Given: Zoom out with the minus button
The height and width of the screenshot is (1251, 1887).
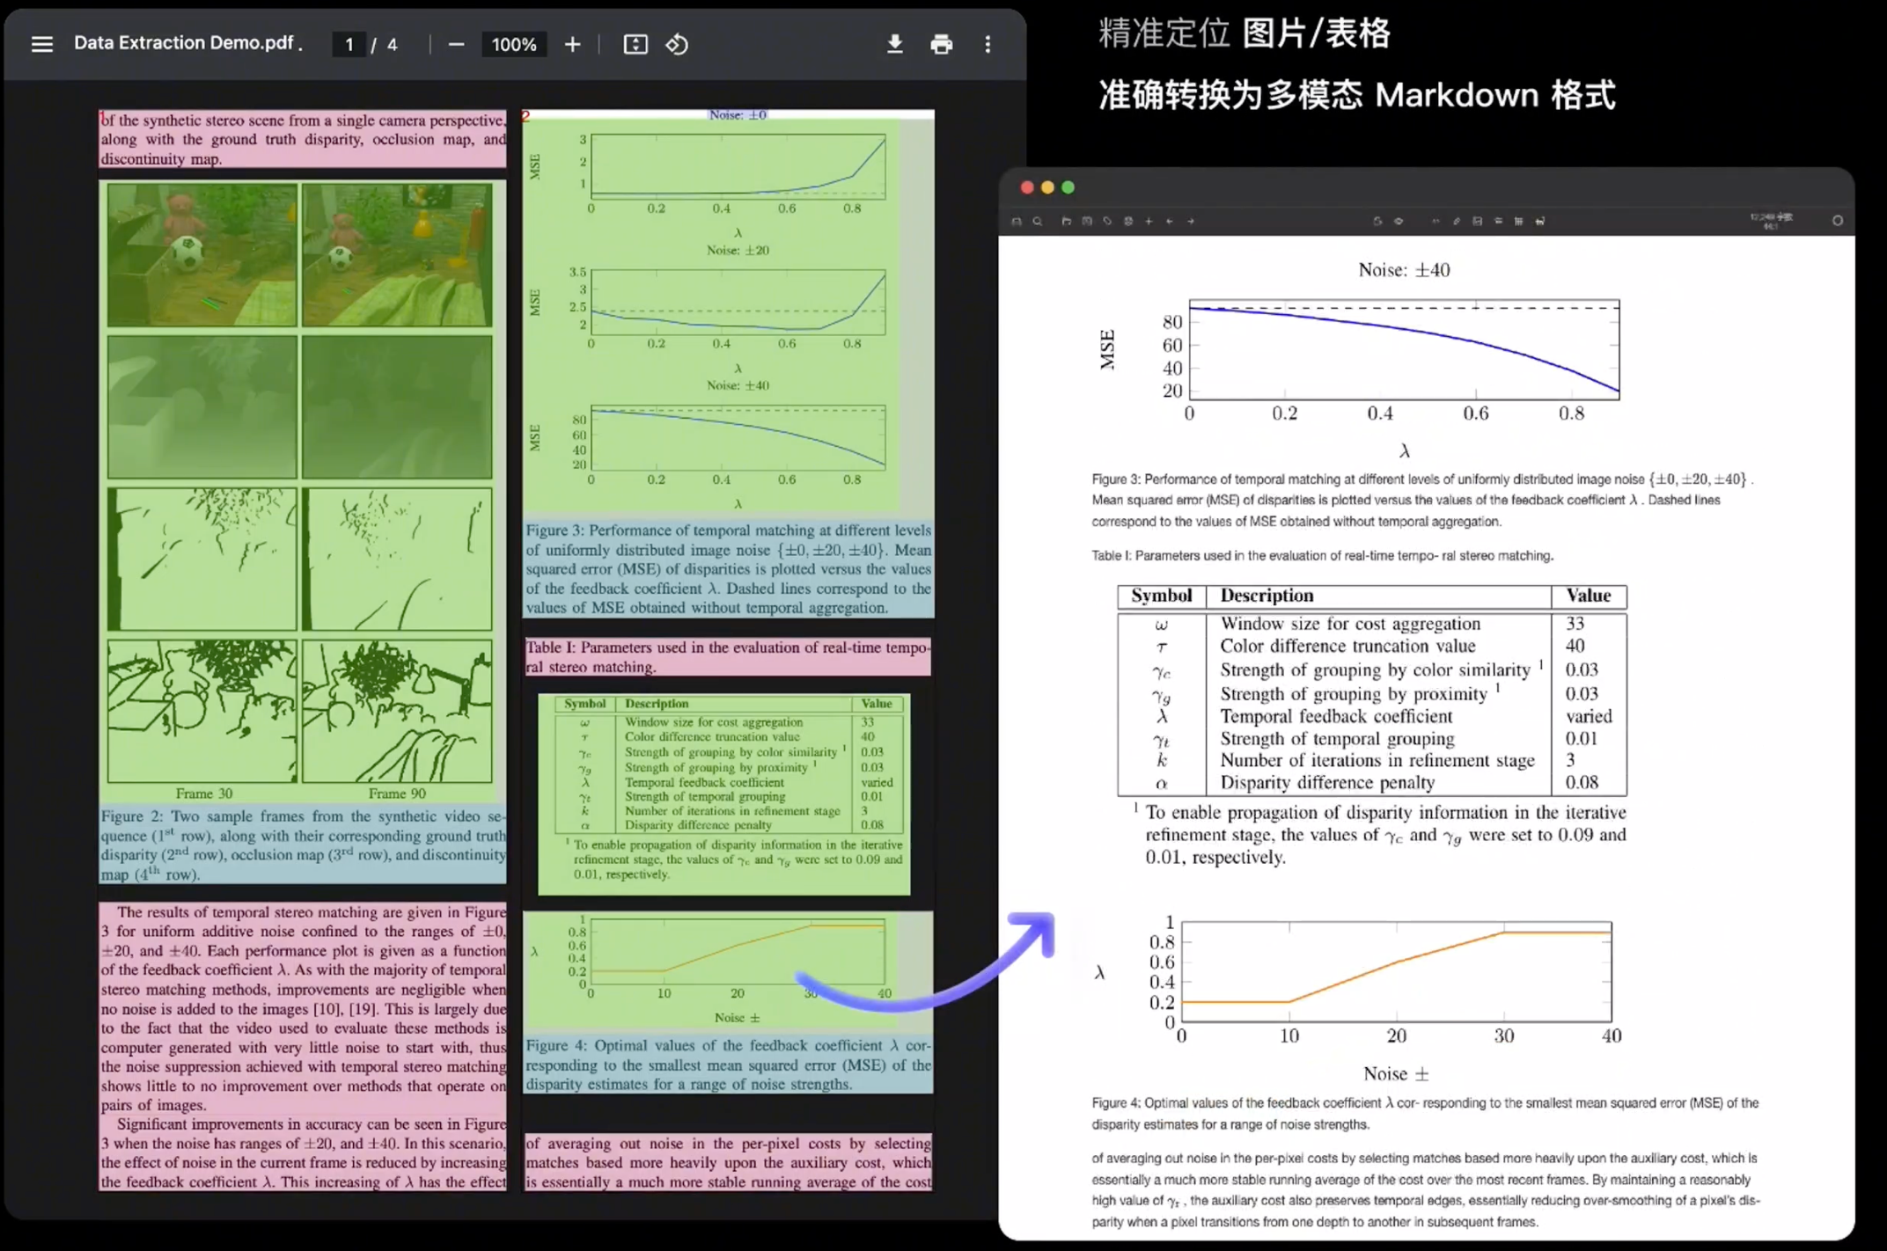Looking at the screenshot, I should pos(456,45).
